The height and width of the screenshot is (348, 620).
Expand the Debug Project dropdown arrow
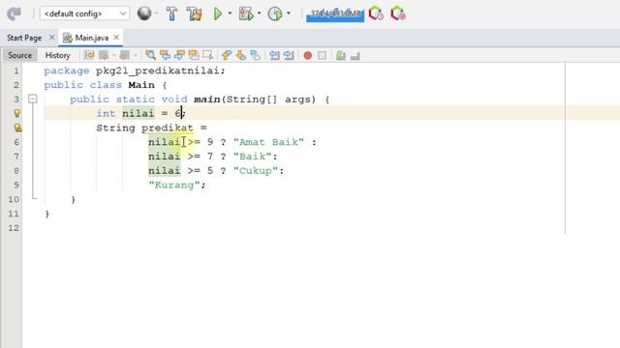click(259, 14)
